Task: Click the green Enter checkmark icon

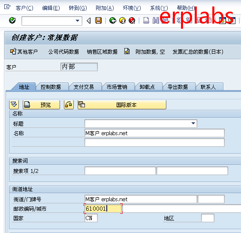Action: click(x=12, y=21)
